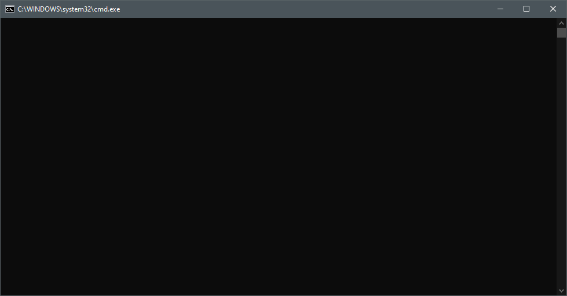Click the C:\WINDOWS\system32\cmd.exe title text
The width and height of the screenshot is (567, 296).
[69, 9]
